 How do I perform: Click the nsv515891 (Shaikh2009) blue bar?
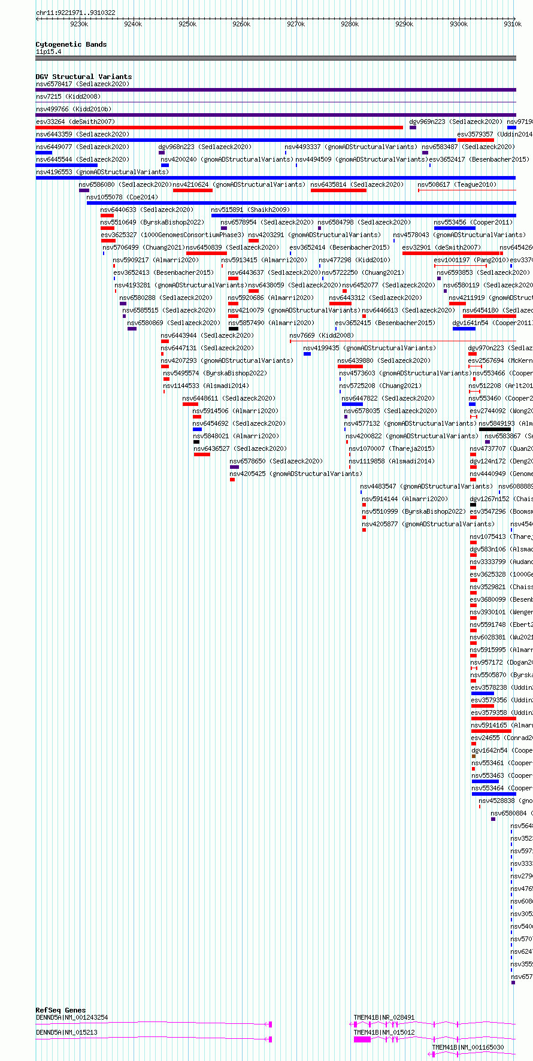[364, 215]
